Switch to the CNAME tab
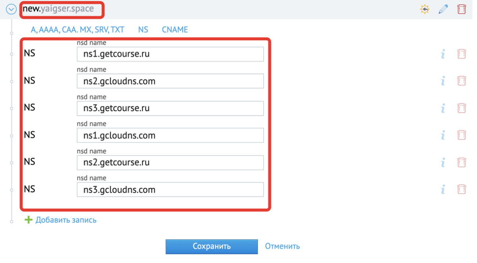This screenshot has height=263, width=477. (175, 29)
